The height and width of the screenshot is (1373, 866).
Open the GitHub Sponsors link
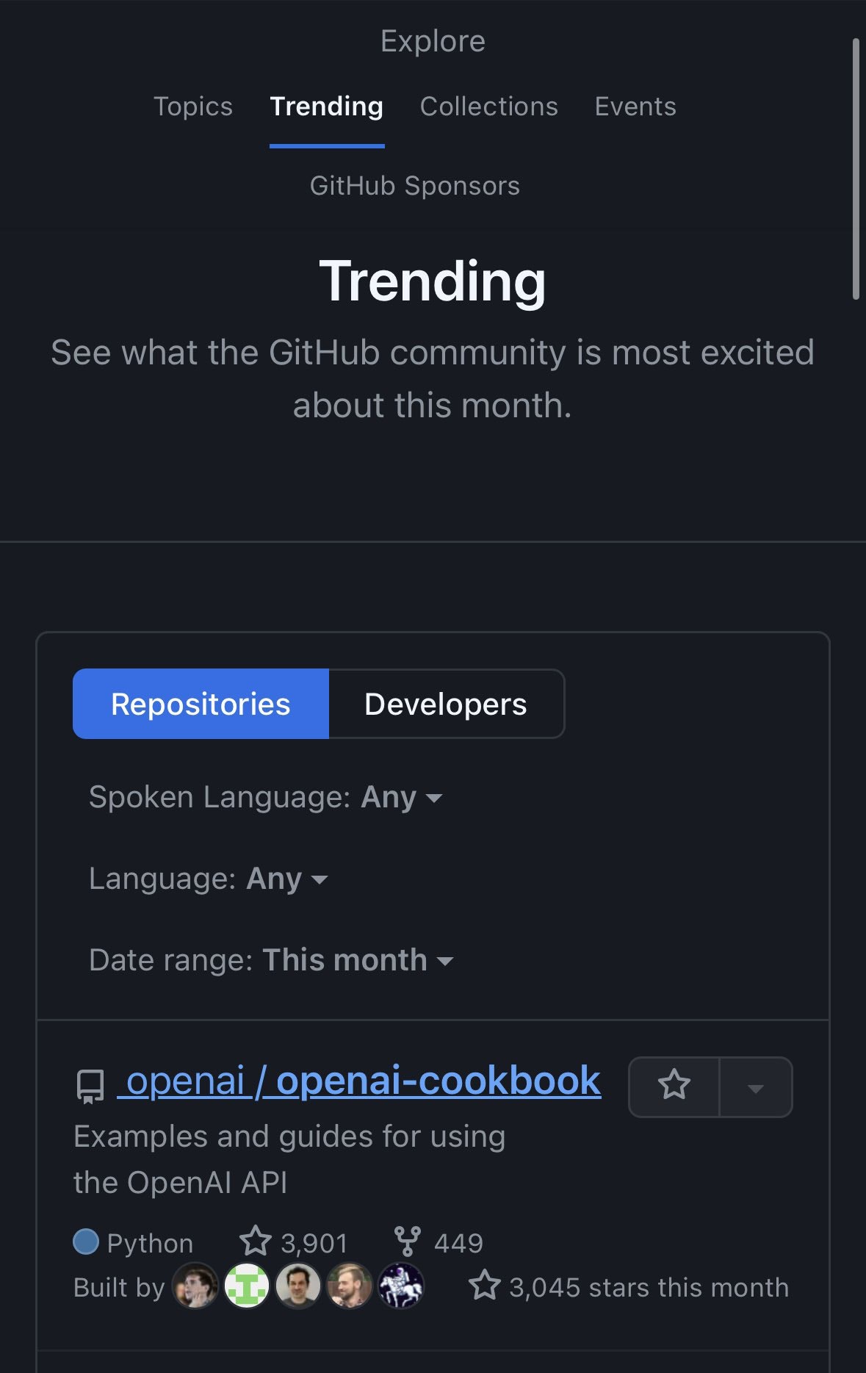pos(415,186)
